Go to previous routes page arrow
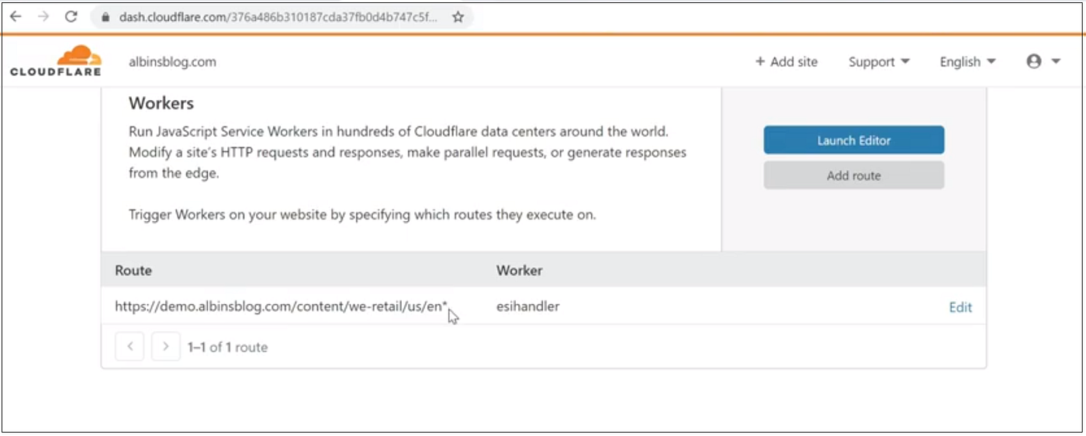Screen dimensions: 1086x436 (130, 347)
